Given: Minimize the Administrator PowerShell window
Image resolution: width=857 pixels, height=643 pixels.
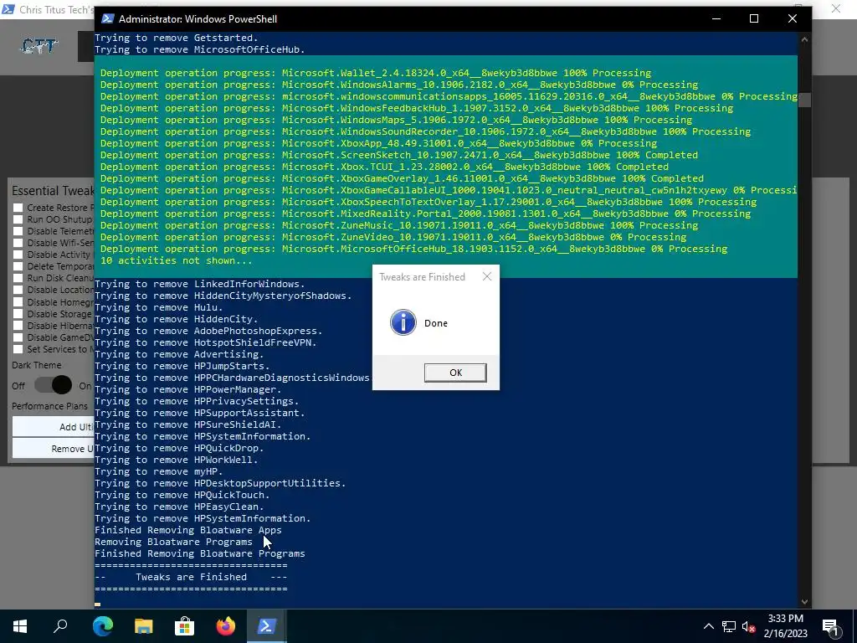Looking at the screenshot, I should [x=716, y=18].
